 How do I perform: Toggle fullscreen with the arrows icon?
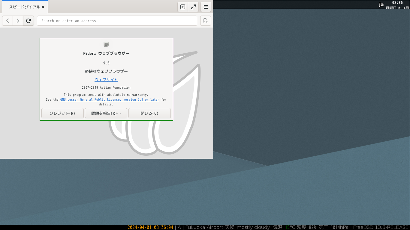point(193,7)
